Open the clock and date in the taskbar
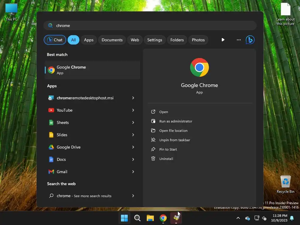 [279, 218]
